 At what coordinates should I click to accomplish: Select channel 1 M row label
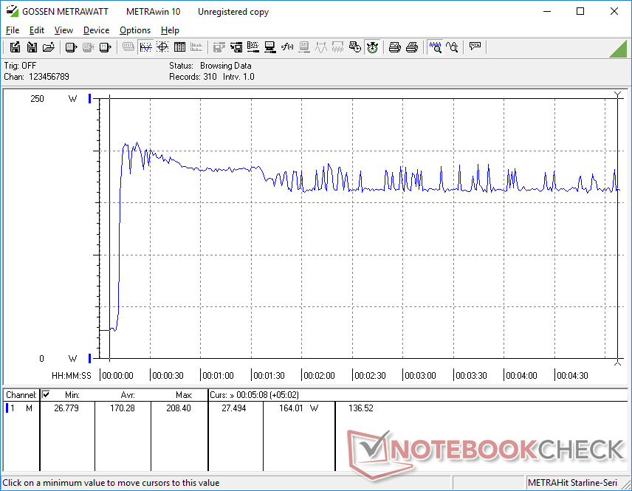pyautogui.click(x=21, y=408)
